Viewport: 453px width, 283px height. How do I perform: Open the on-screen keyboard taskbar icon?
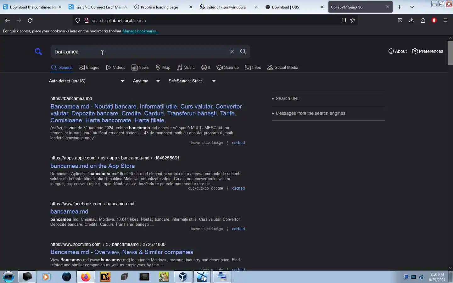(x=222, y=277)
